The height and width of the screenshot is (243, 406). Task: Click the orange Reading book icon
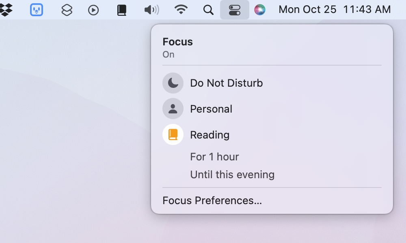(x=173, y=134)
